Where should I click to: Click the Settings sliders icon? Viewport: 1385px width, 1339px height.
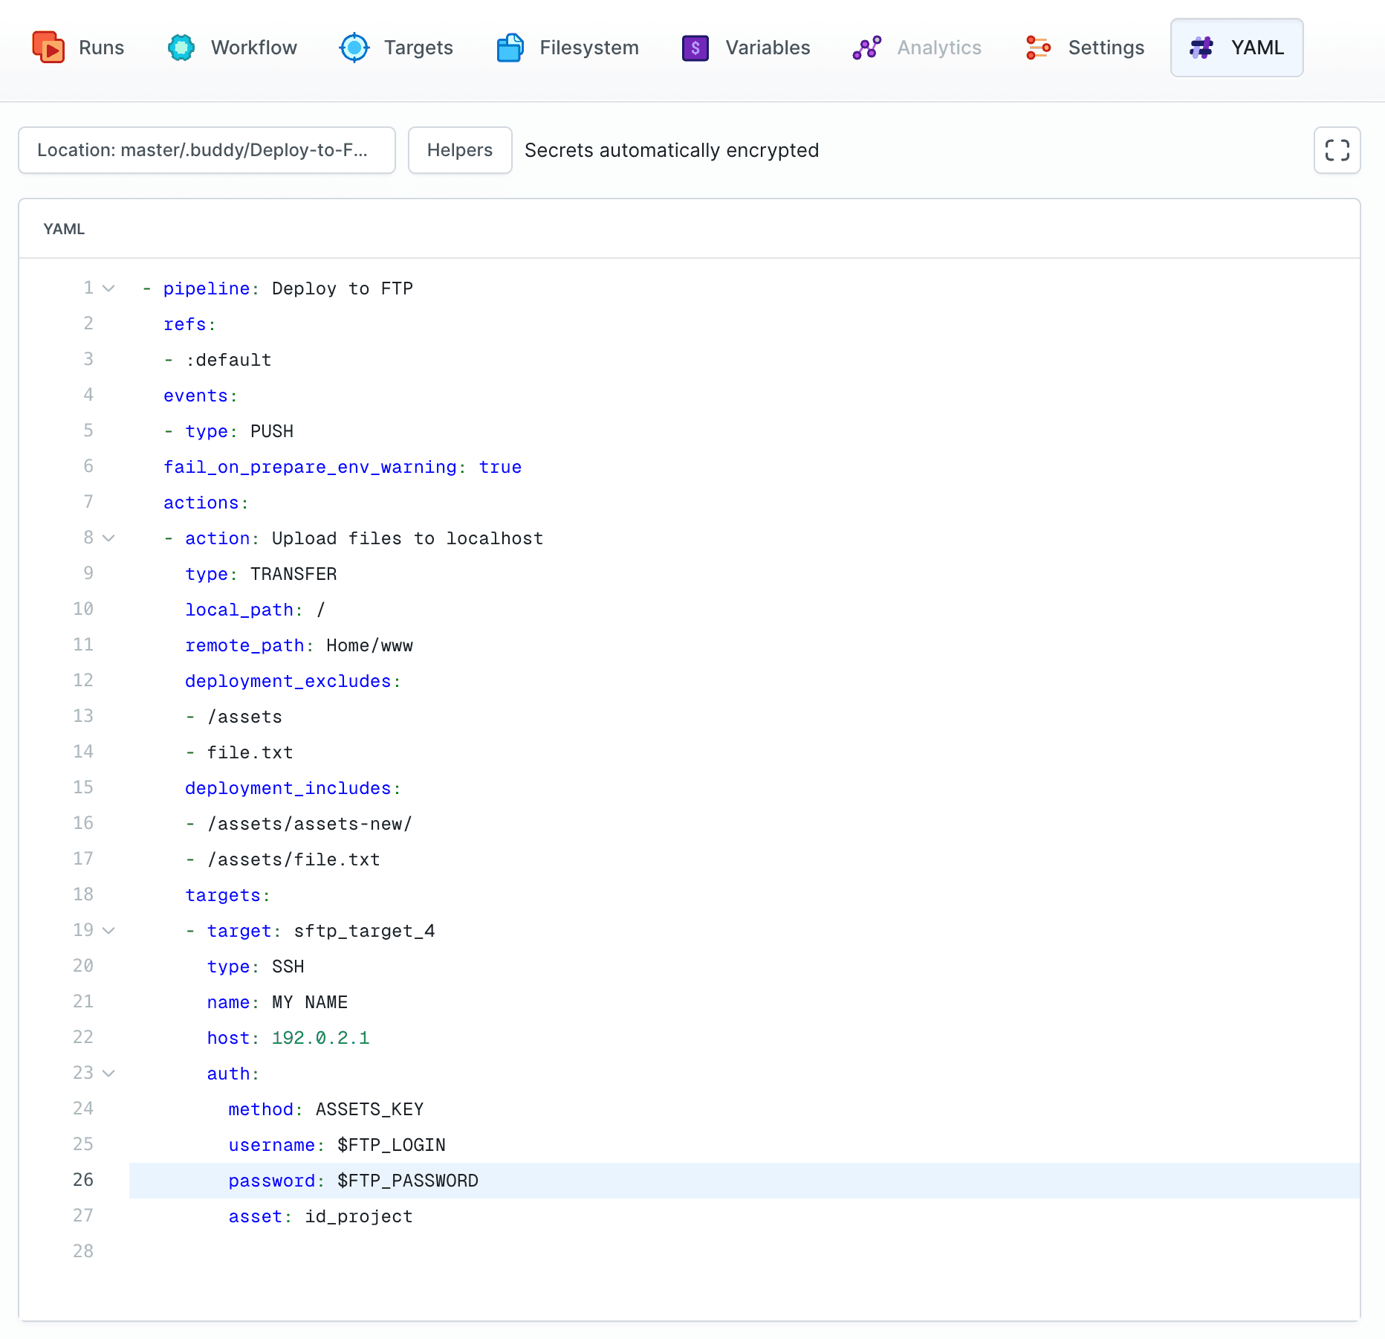point(1038,47)
